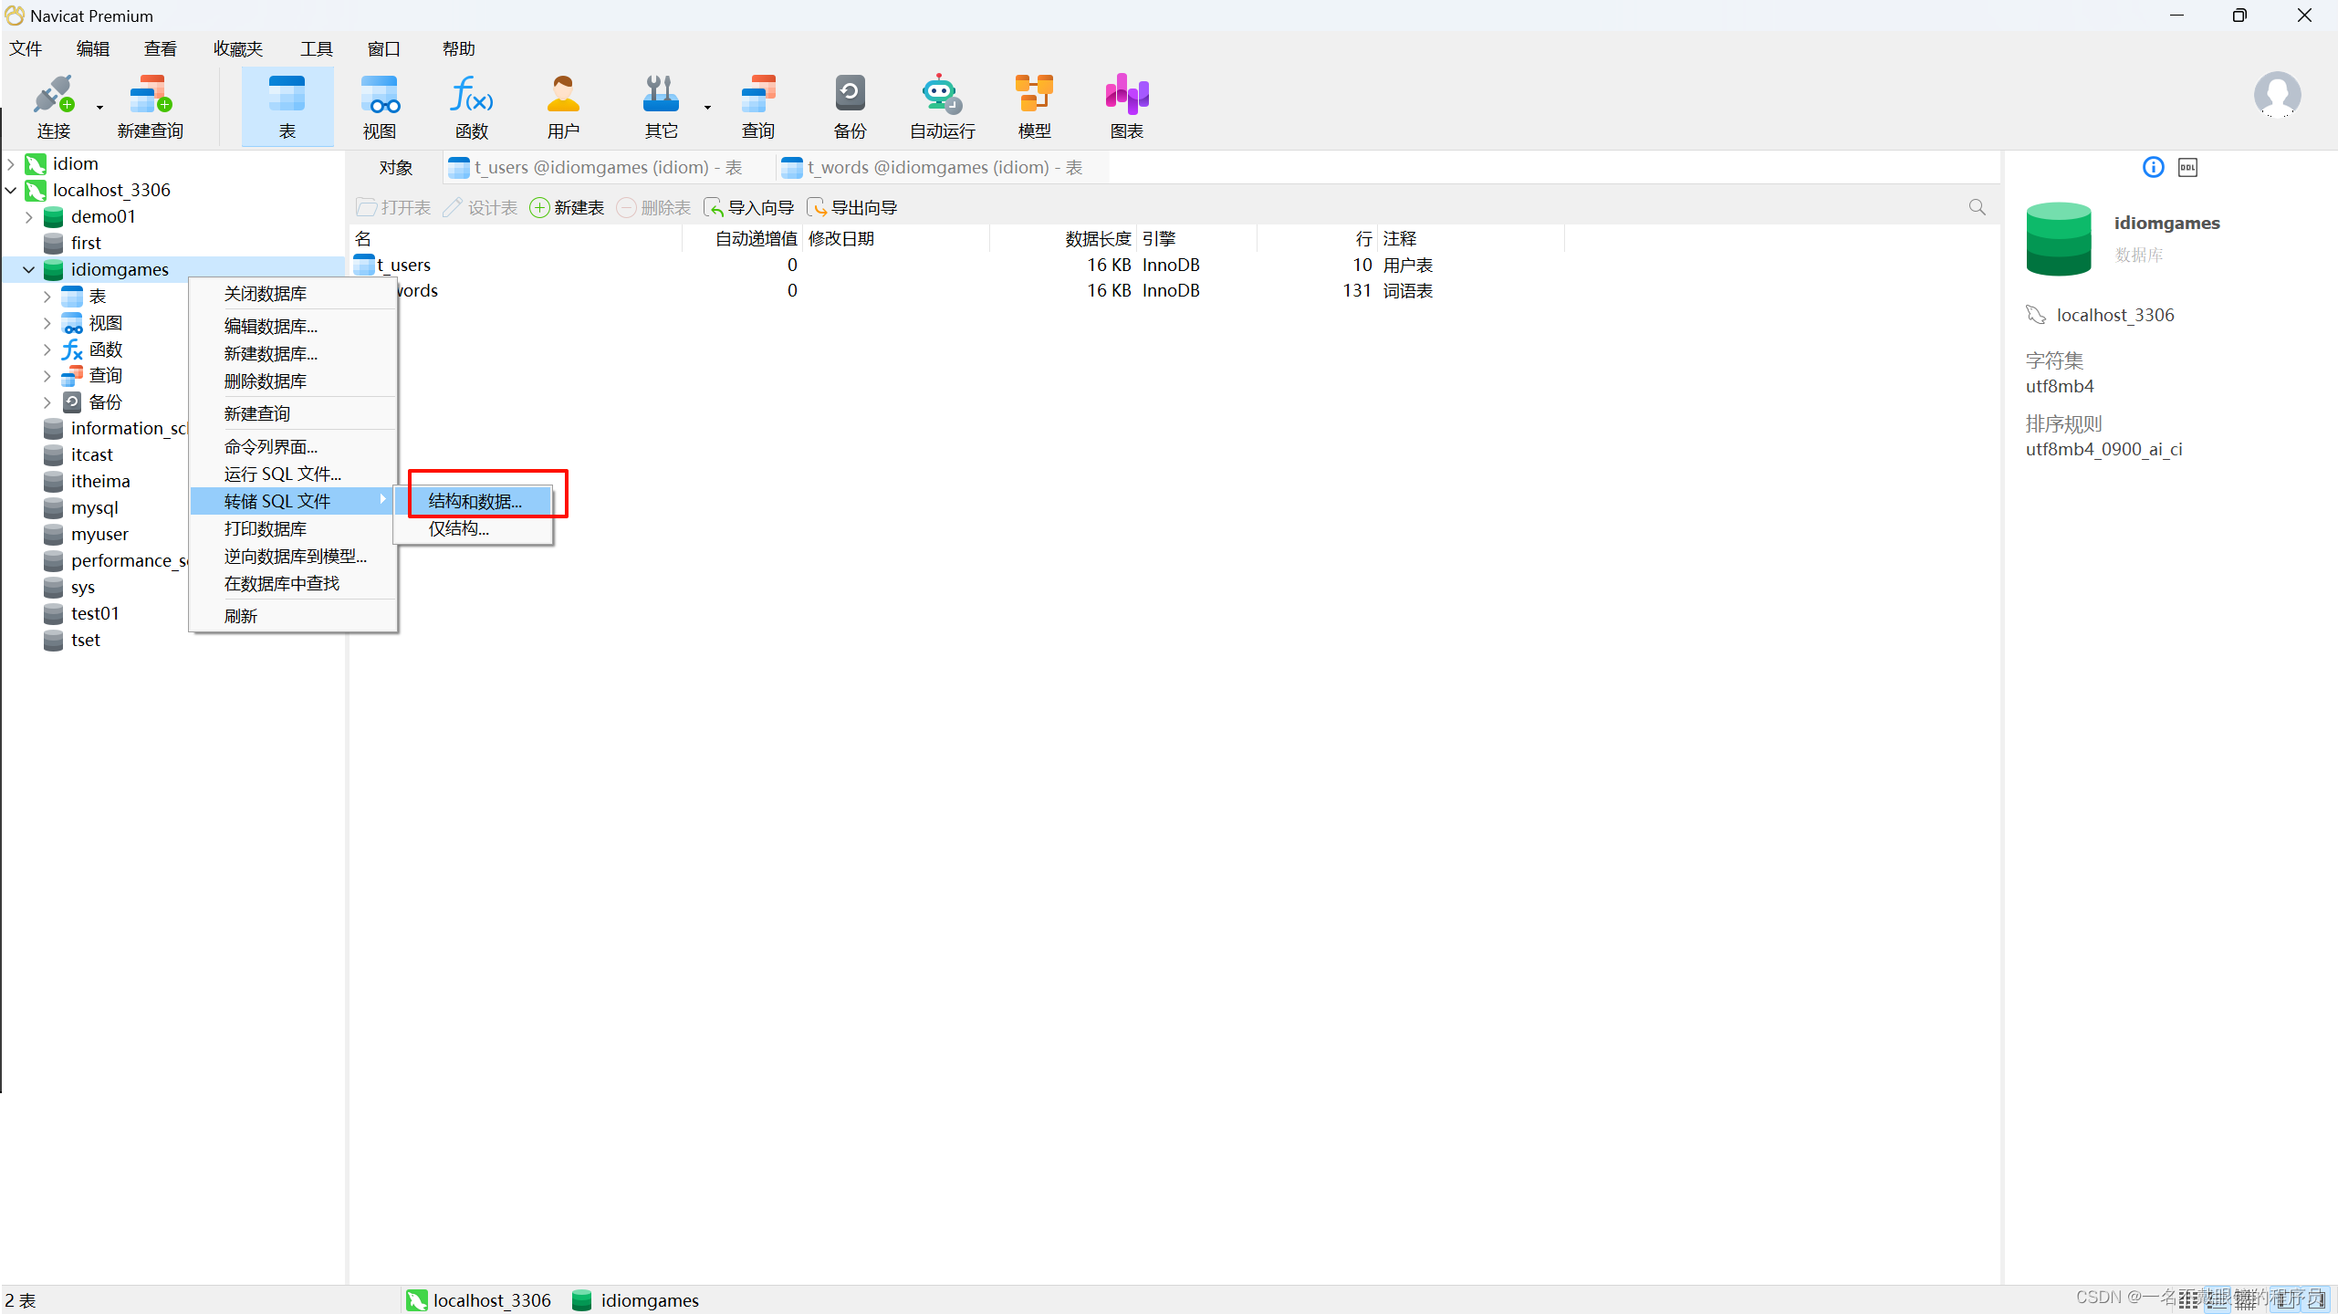Select the idiom connection in tree
Screen dimensions: 2338x1314
[x=75, y=163]
